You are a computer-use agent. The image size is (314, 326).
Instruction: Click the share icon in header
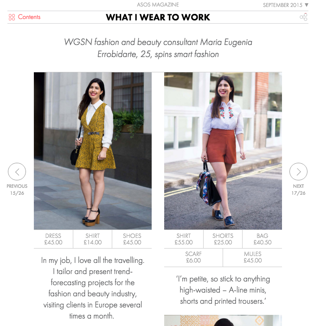point(303,17)
